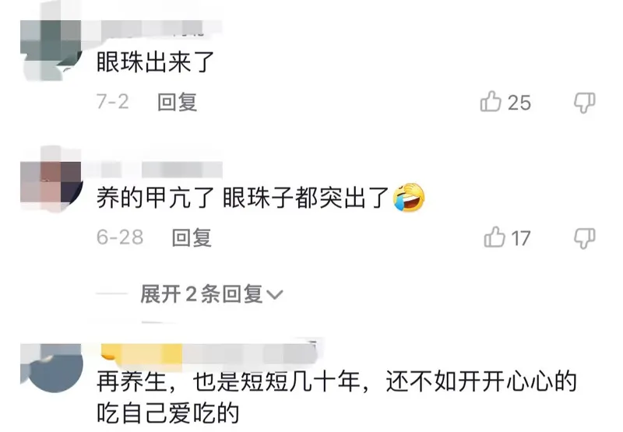Reply to the 6-28 comment
The height and width of the screenshot is (432, 623).
click(x=192, y=238)
